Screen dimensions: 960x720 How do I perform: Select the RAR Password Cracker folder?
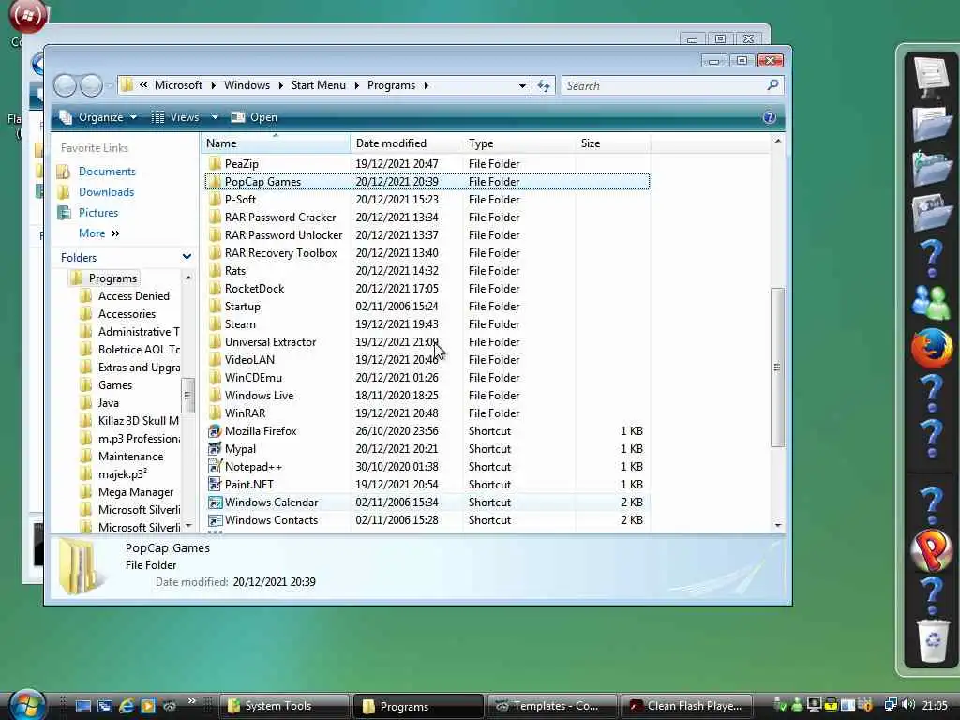tap(427, 217)
